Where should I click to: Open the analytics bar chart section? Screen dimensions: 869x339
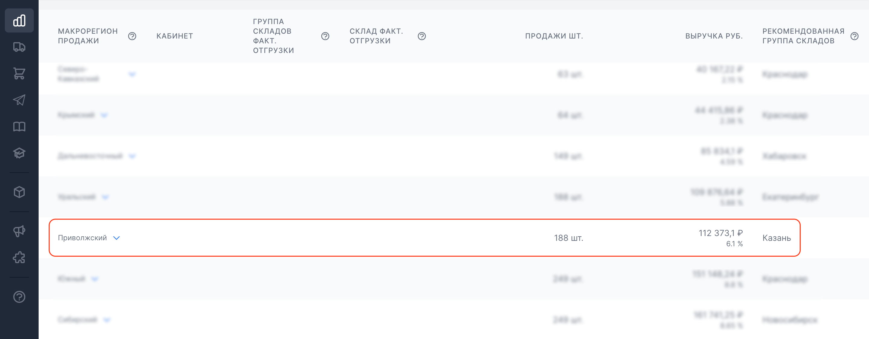coord(19,20)
